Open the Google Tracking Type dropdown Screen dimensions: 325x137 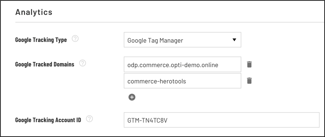(x=182, y=40)
